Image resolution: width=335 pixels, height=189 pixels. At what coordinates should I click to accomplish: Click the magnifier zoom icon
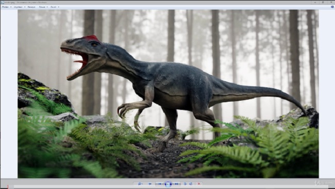coord(140,184)
